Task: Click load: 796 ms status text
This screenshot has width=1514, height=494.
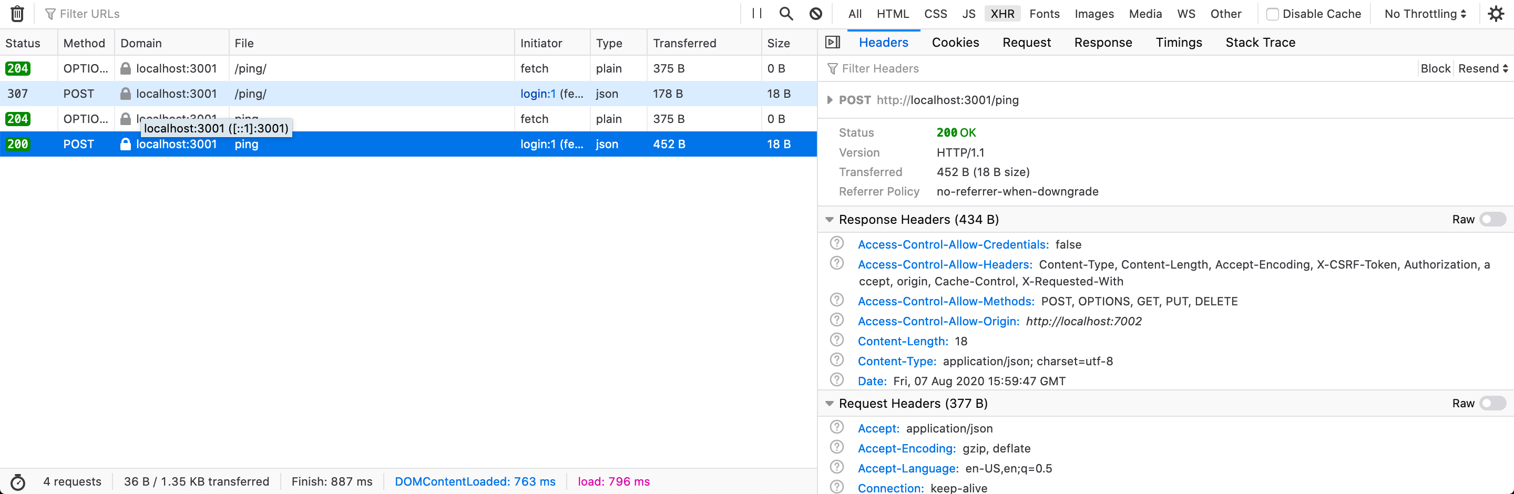Action: pyautogui.click(x=613, y=482)
